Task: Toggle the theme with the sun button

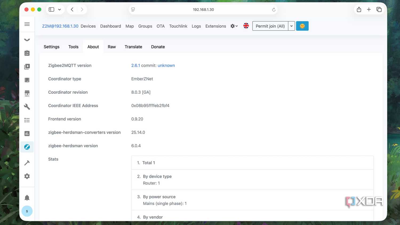Action: (x=302, y=26)
